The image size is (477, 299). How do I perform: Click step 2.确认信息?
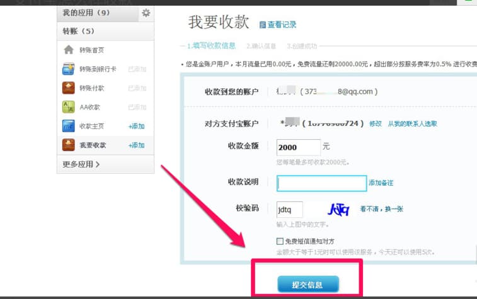tap(261, 46)
